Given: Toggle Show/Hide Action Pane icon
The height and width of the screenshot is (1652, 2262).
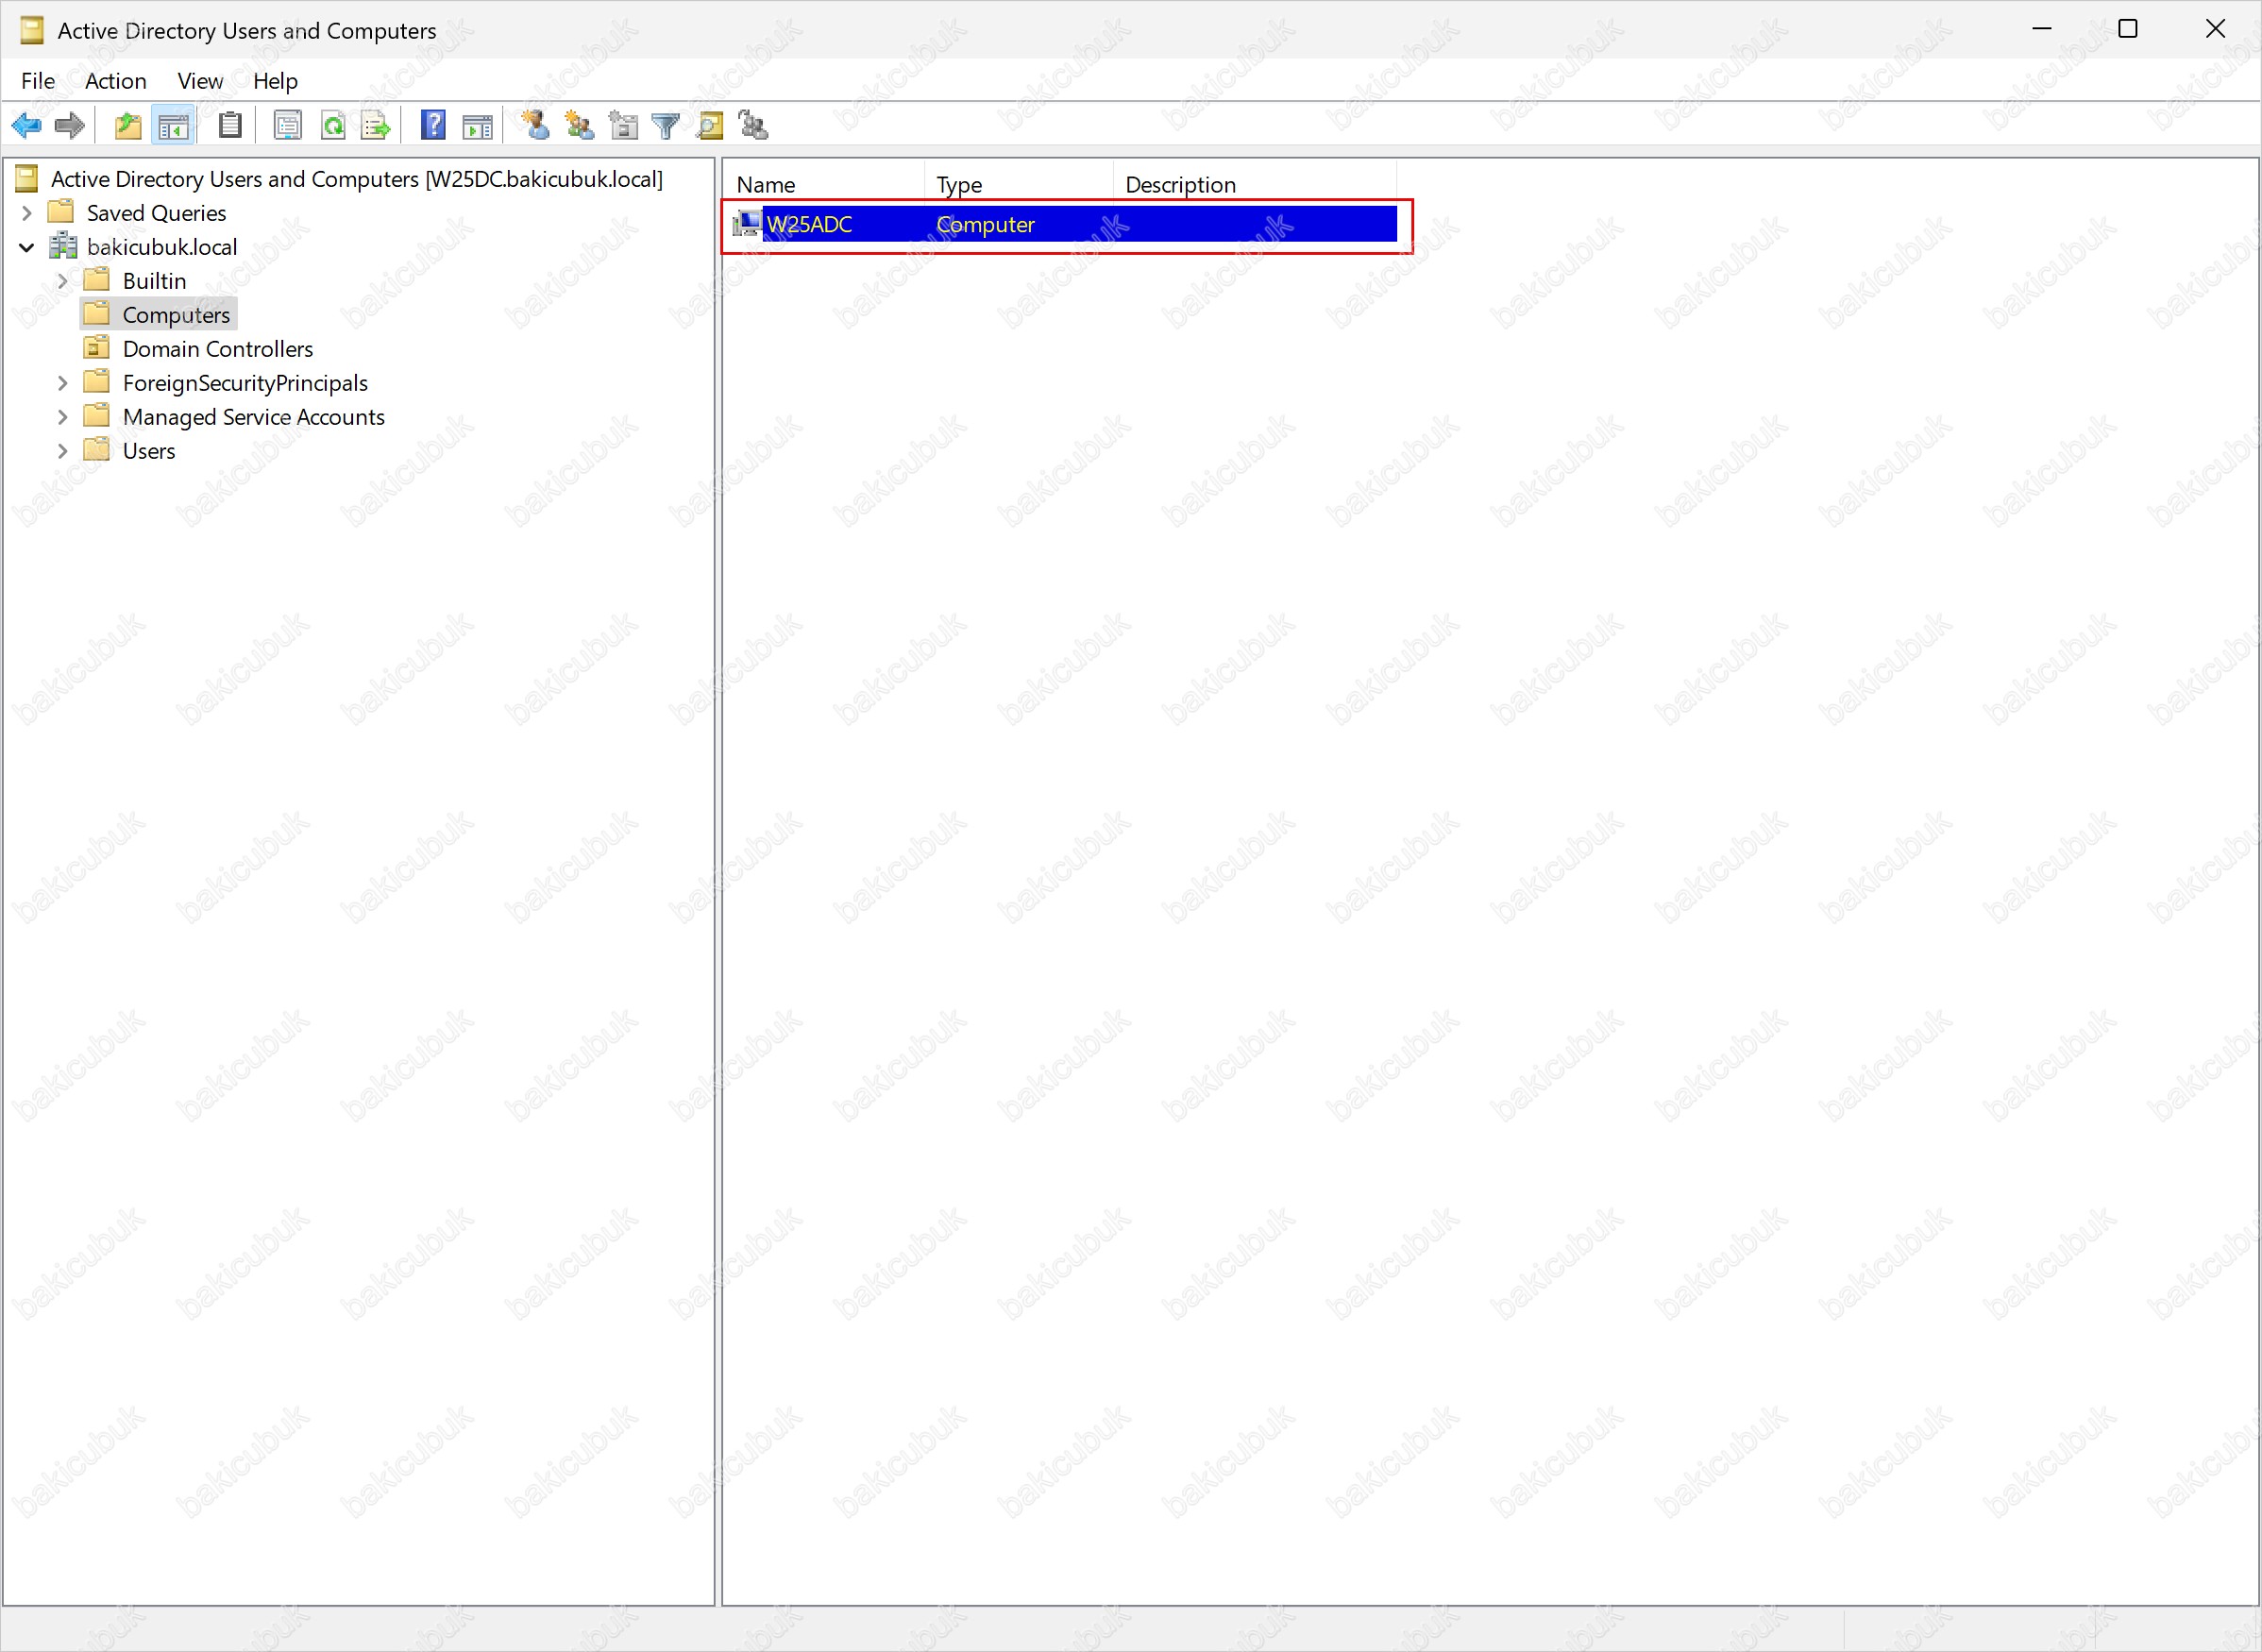Looking at the screenshot, I should click(x=477, y=126).
